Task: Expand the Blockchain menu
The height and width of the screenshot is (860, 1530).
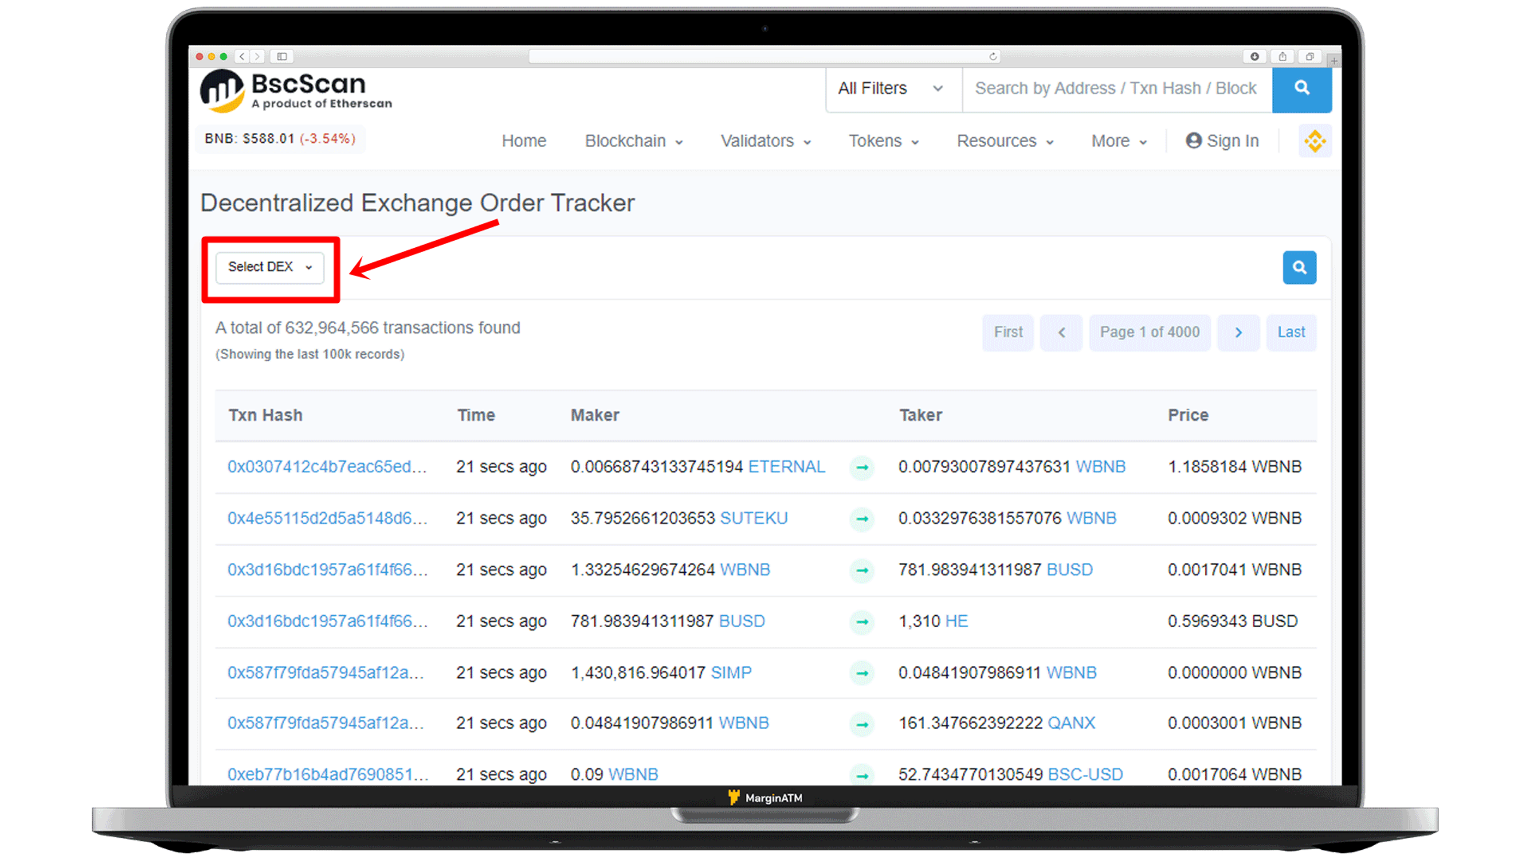Action: 633,141
